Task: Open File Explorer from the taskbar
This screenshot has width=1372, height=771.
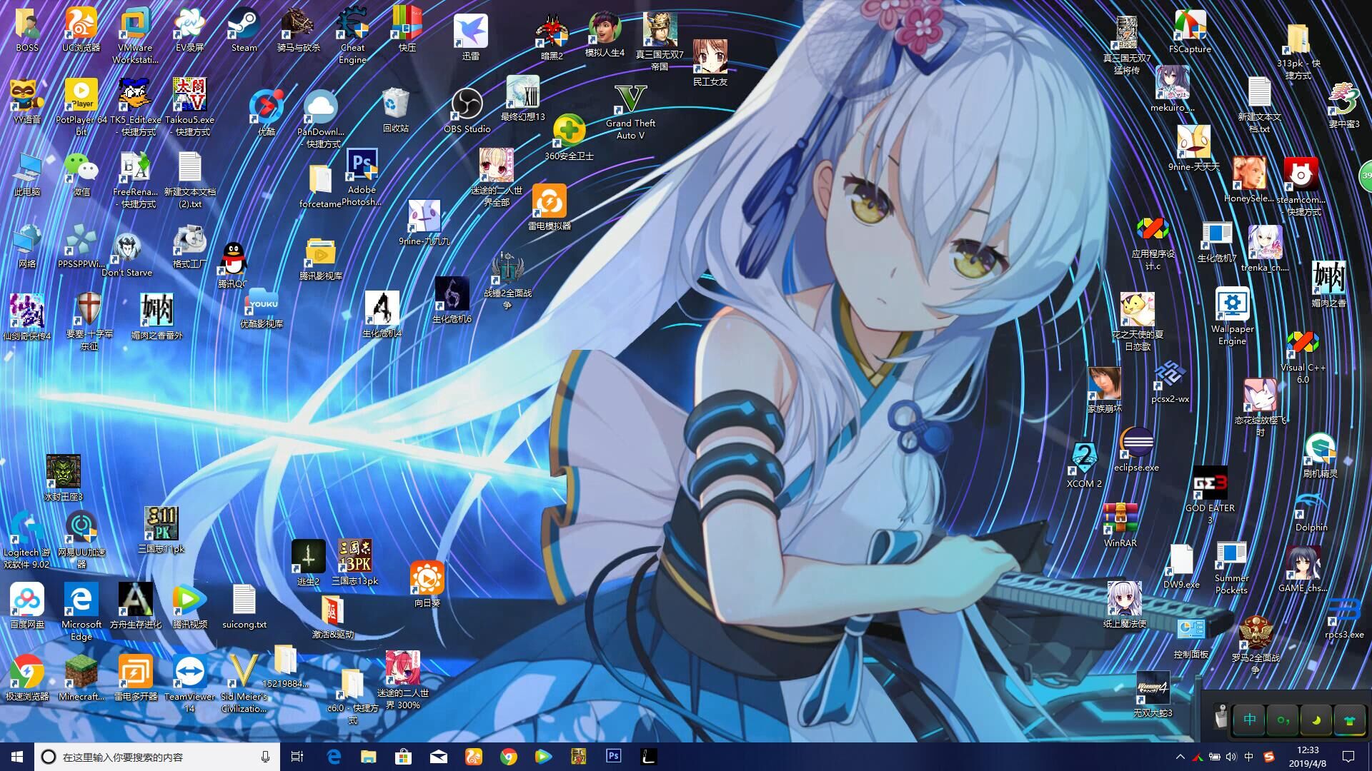Action: point(368,757)
